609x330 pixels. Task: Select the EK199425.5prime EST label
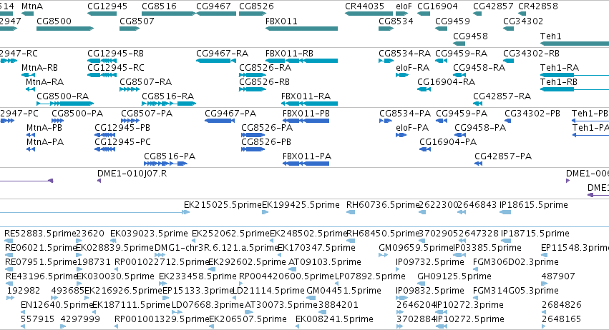pyautogui.click(x=301, y=205)
